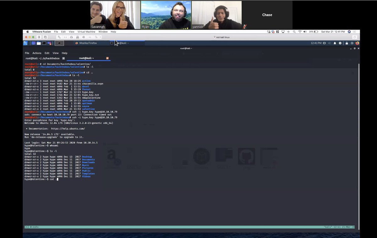Click the VMware USB device icon
Screen dimensions: 377x238
point(90,37)
